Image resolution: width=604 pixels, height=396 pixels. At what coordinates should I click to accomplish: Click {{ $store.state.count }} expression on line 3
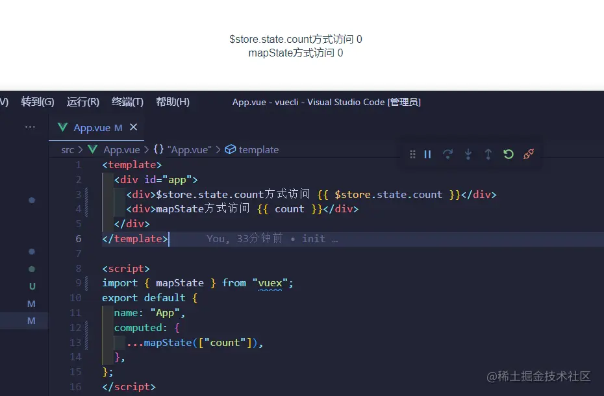click(388, 195)
